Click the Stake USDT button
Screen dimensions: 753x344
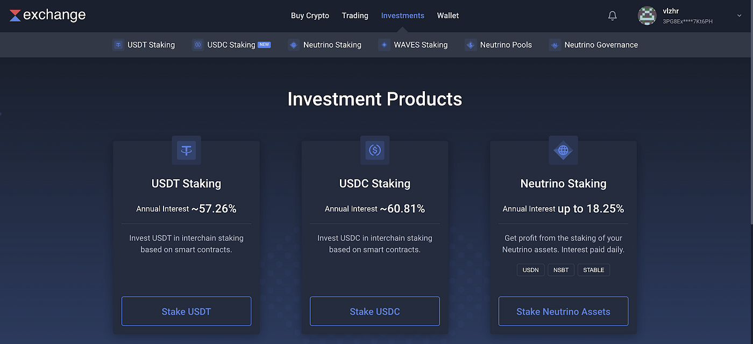pyautogui.click(x=186, y=311)
